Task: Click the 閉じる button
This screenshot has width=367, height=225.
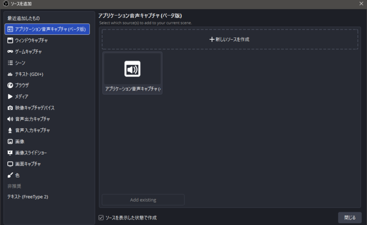Action: tap(350, 218)
